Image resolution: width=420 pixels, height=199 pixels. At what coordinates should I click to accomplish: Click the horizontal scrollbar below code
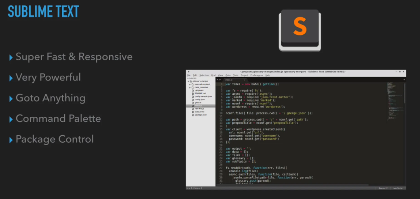[x=293, y=185]
